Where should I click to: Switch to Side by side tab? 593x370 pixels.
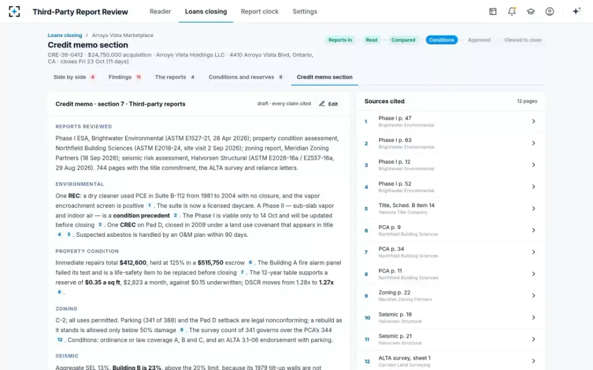click(74, 77)
